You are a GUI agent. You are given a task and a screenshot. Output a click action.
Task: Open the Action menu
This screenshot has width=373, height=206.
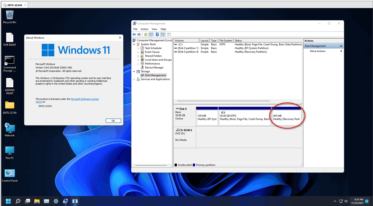(x=145, y=29)
